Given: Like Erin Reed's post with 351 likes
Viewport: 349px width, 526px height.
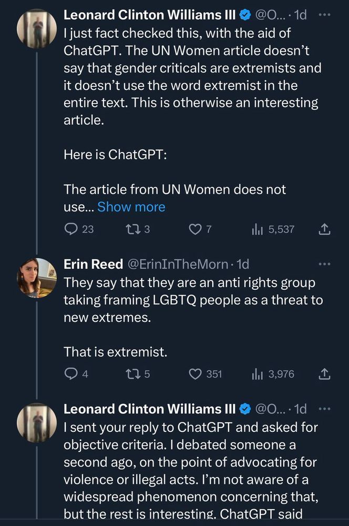Looking at the screenshot, I should point(195,374).
